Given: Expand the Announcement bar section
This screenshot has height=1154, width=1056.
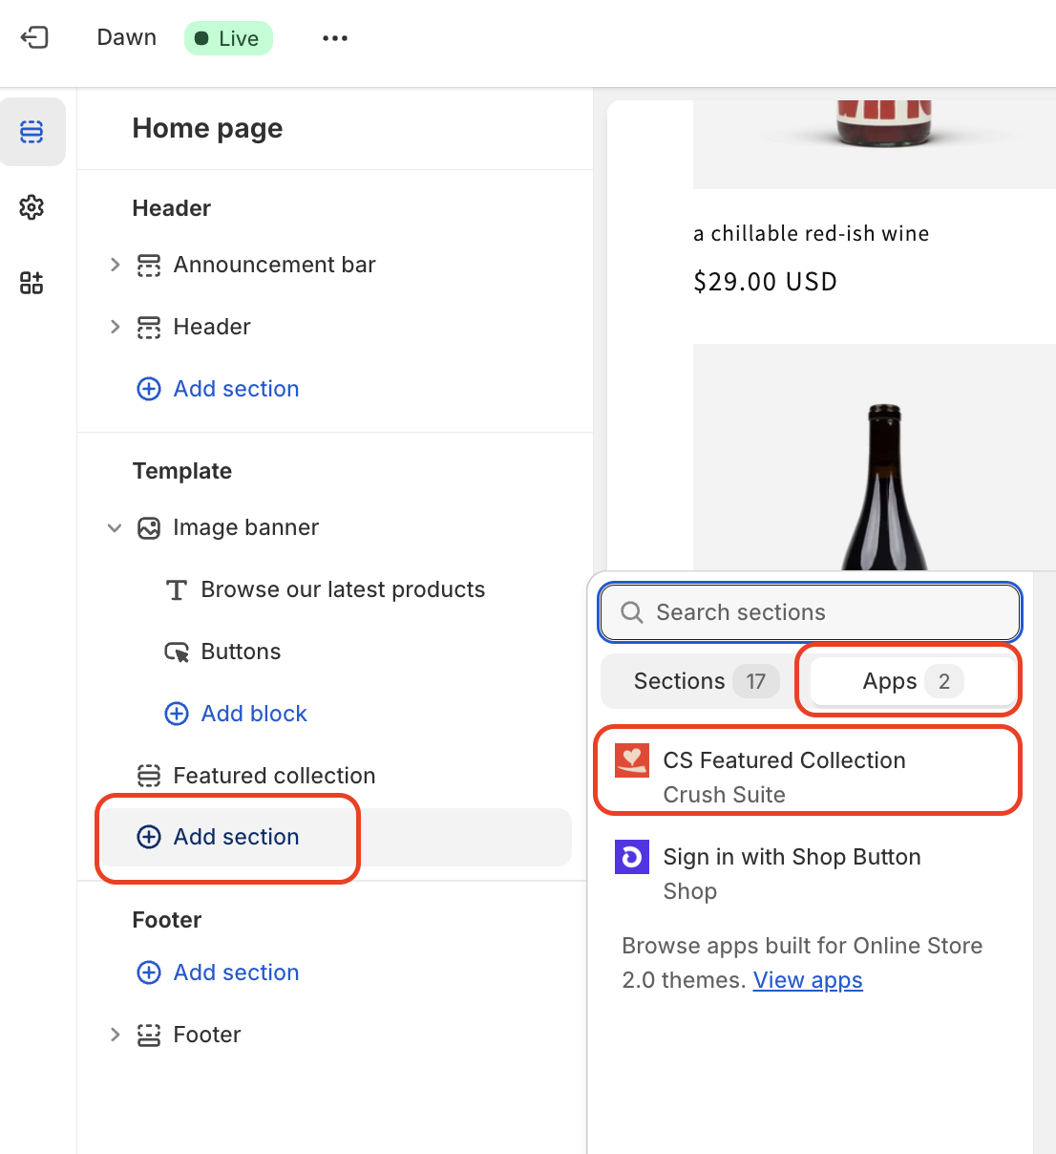Looking at the screenshot, I should tap(116, 265).
